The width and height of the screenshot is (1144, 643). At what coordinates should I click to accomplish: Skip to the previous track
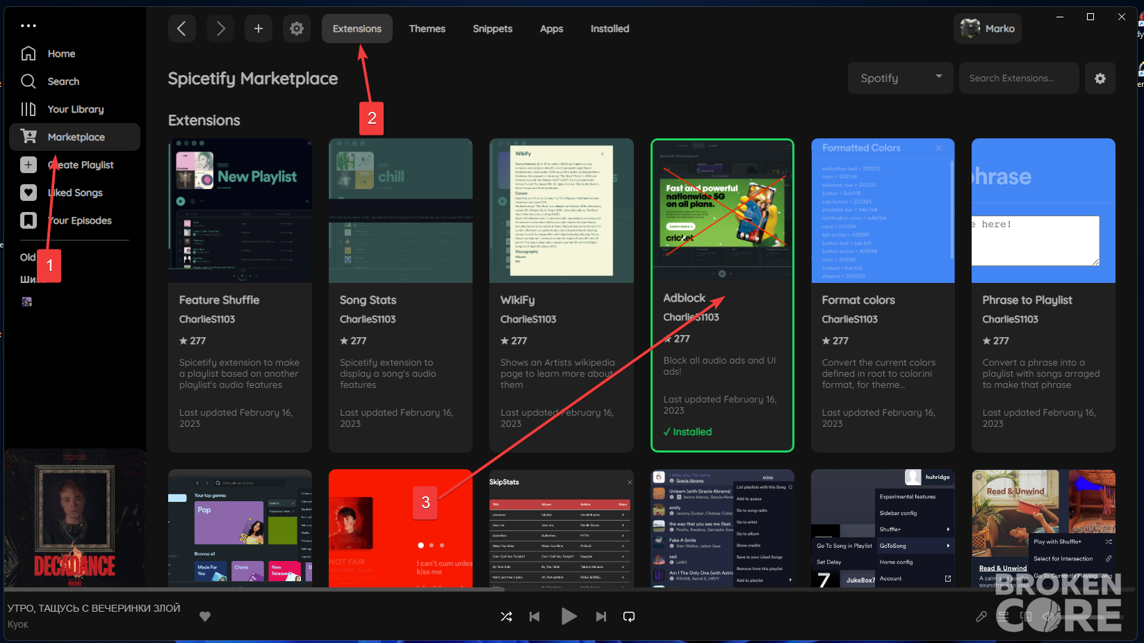[534, 617]
